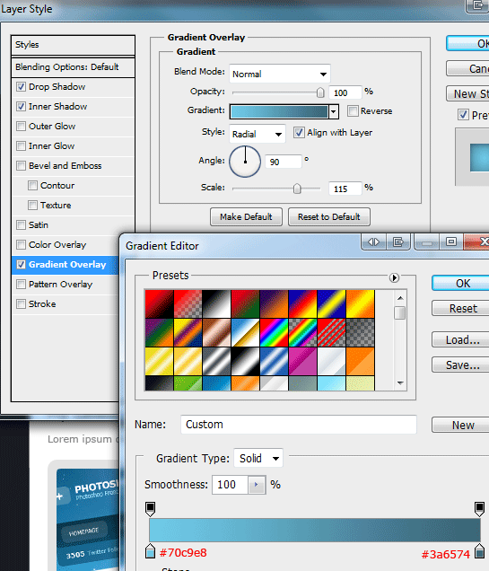
Task: Click the Save... button
Action: tap(460, 365)
